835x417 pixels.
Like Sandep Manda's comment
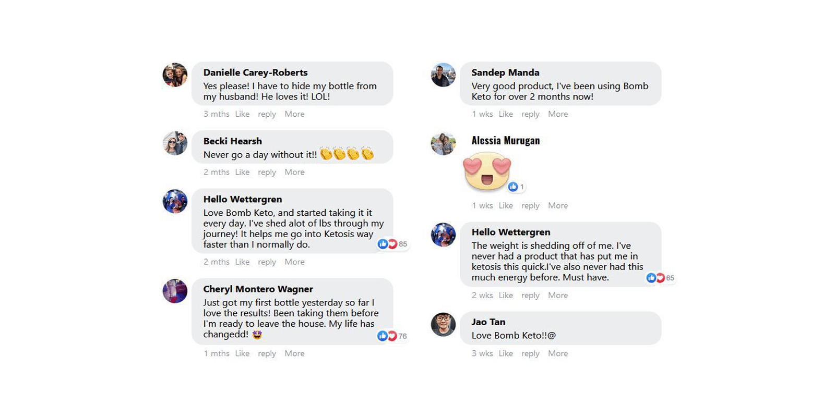(506, 114)
